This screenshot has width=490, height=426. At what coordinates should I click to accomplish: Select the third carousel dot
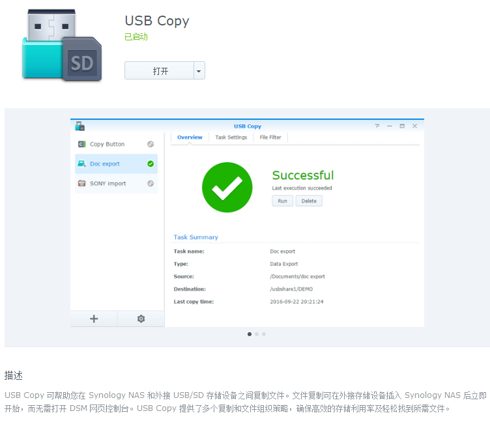264,334
